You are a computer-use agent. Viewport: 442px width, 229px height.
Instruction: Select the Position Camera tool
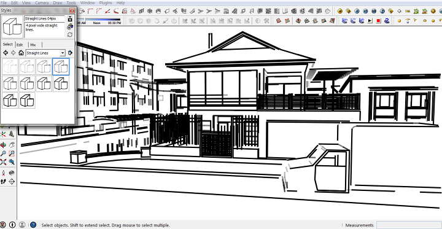click(x=4, y=173)
